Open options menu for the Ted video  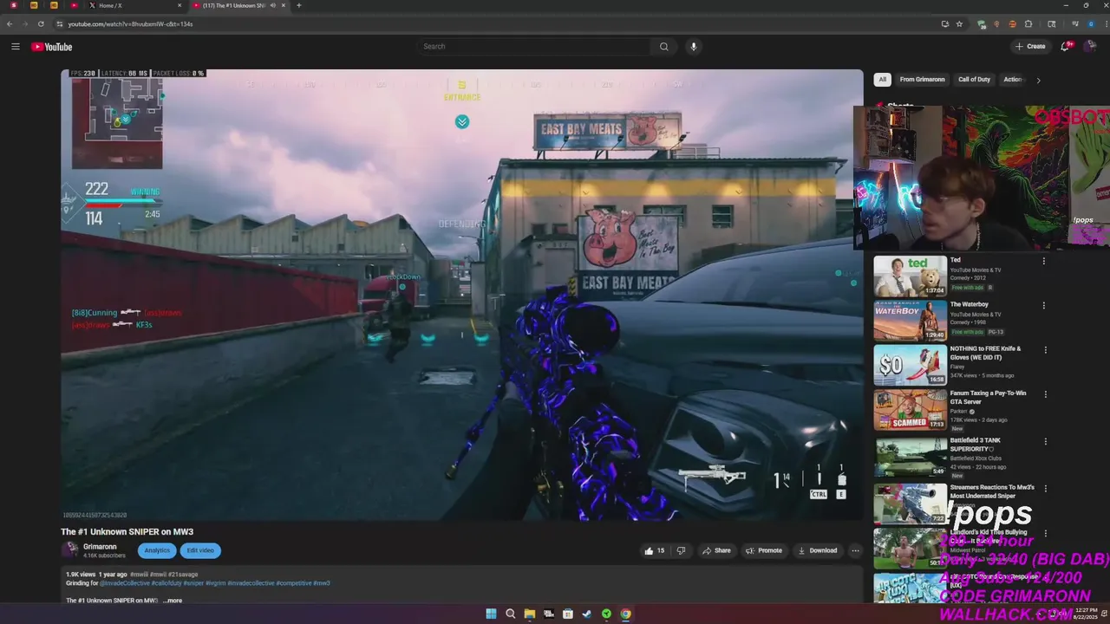[x=1044, y=261]
